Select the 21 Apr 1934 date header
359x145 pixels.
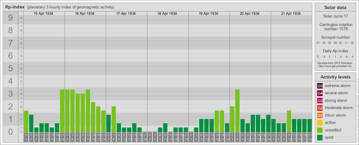(x=291, y=14)
